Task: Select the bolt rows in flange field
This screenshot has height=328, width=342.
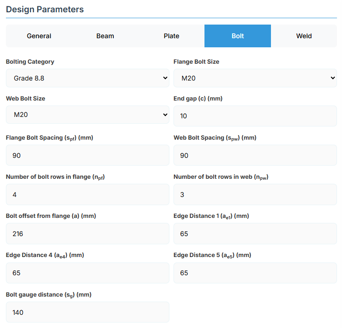Action: click(87, 195)
